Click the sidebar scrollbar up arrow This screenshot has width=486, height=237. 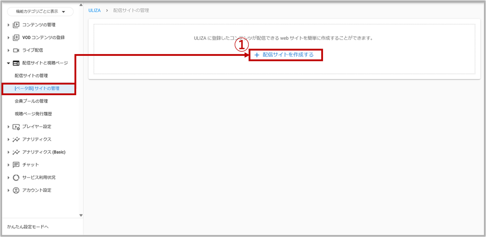81,5
